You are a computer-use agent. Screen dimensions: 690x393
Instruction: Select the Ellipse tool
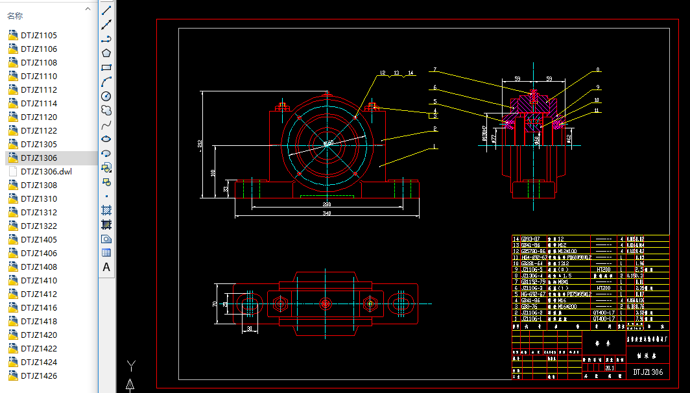(x=106, y=139)
